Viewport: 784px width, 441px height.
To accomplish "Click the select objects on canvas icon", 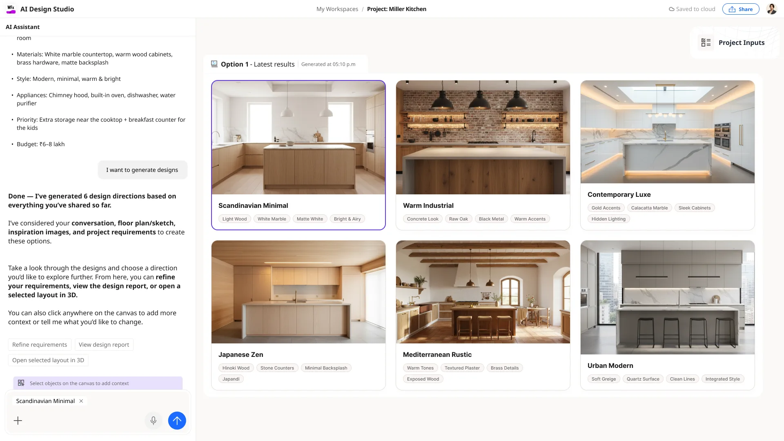I will click(21, 383).
